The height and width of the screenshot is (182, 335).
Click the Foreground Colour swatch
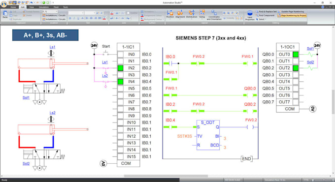142,15
